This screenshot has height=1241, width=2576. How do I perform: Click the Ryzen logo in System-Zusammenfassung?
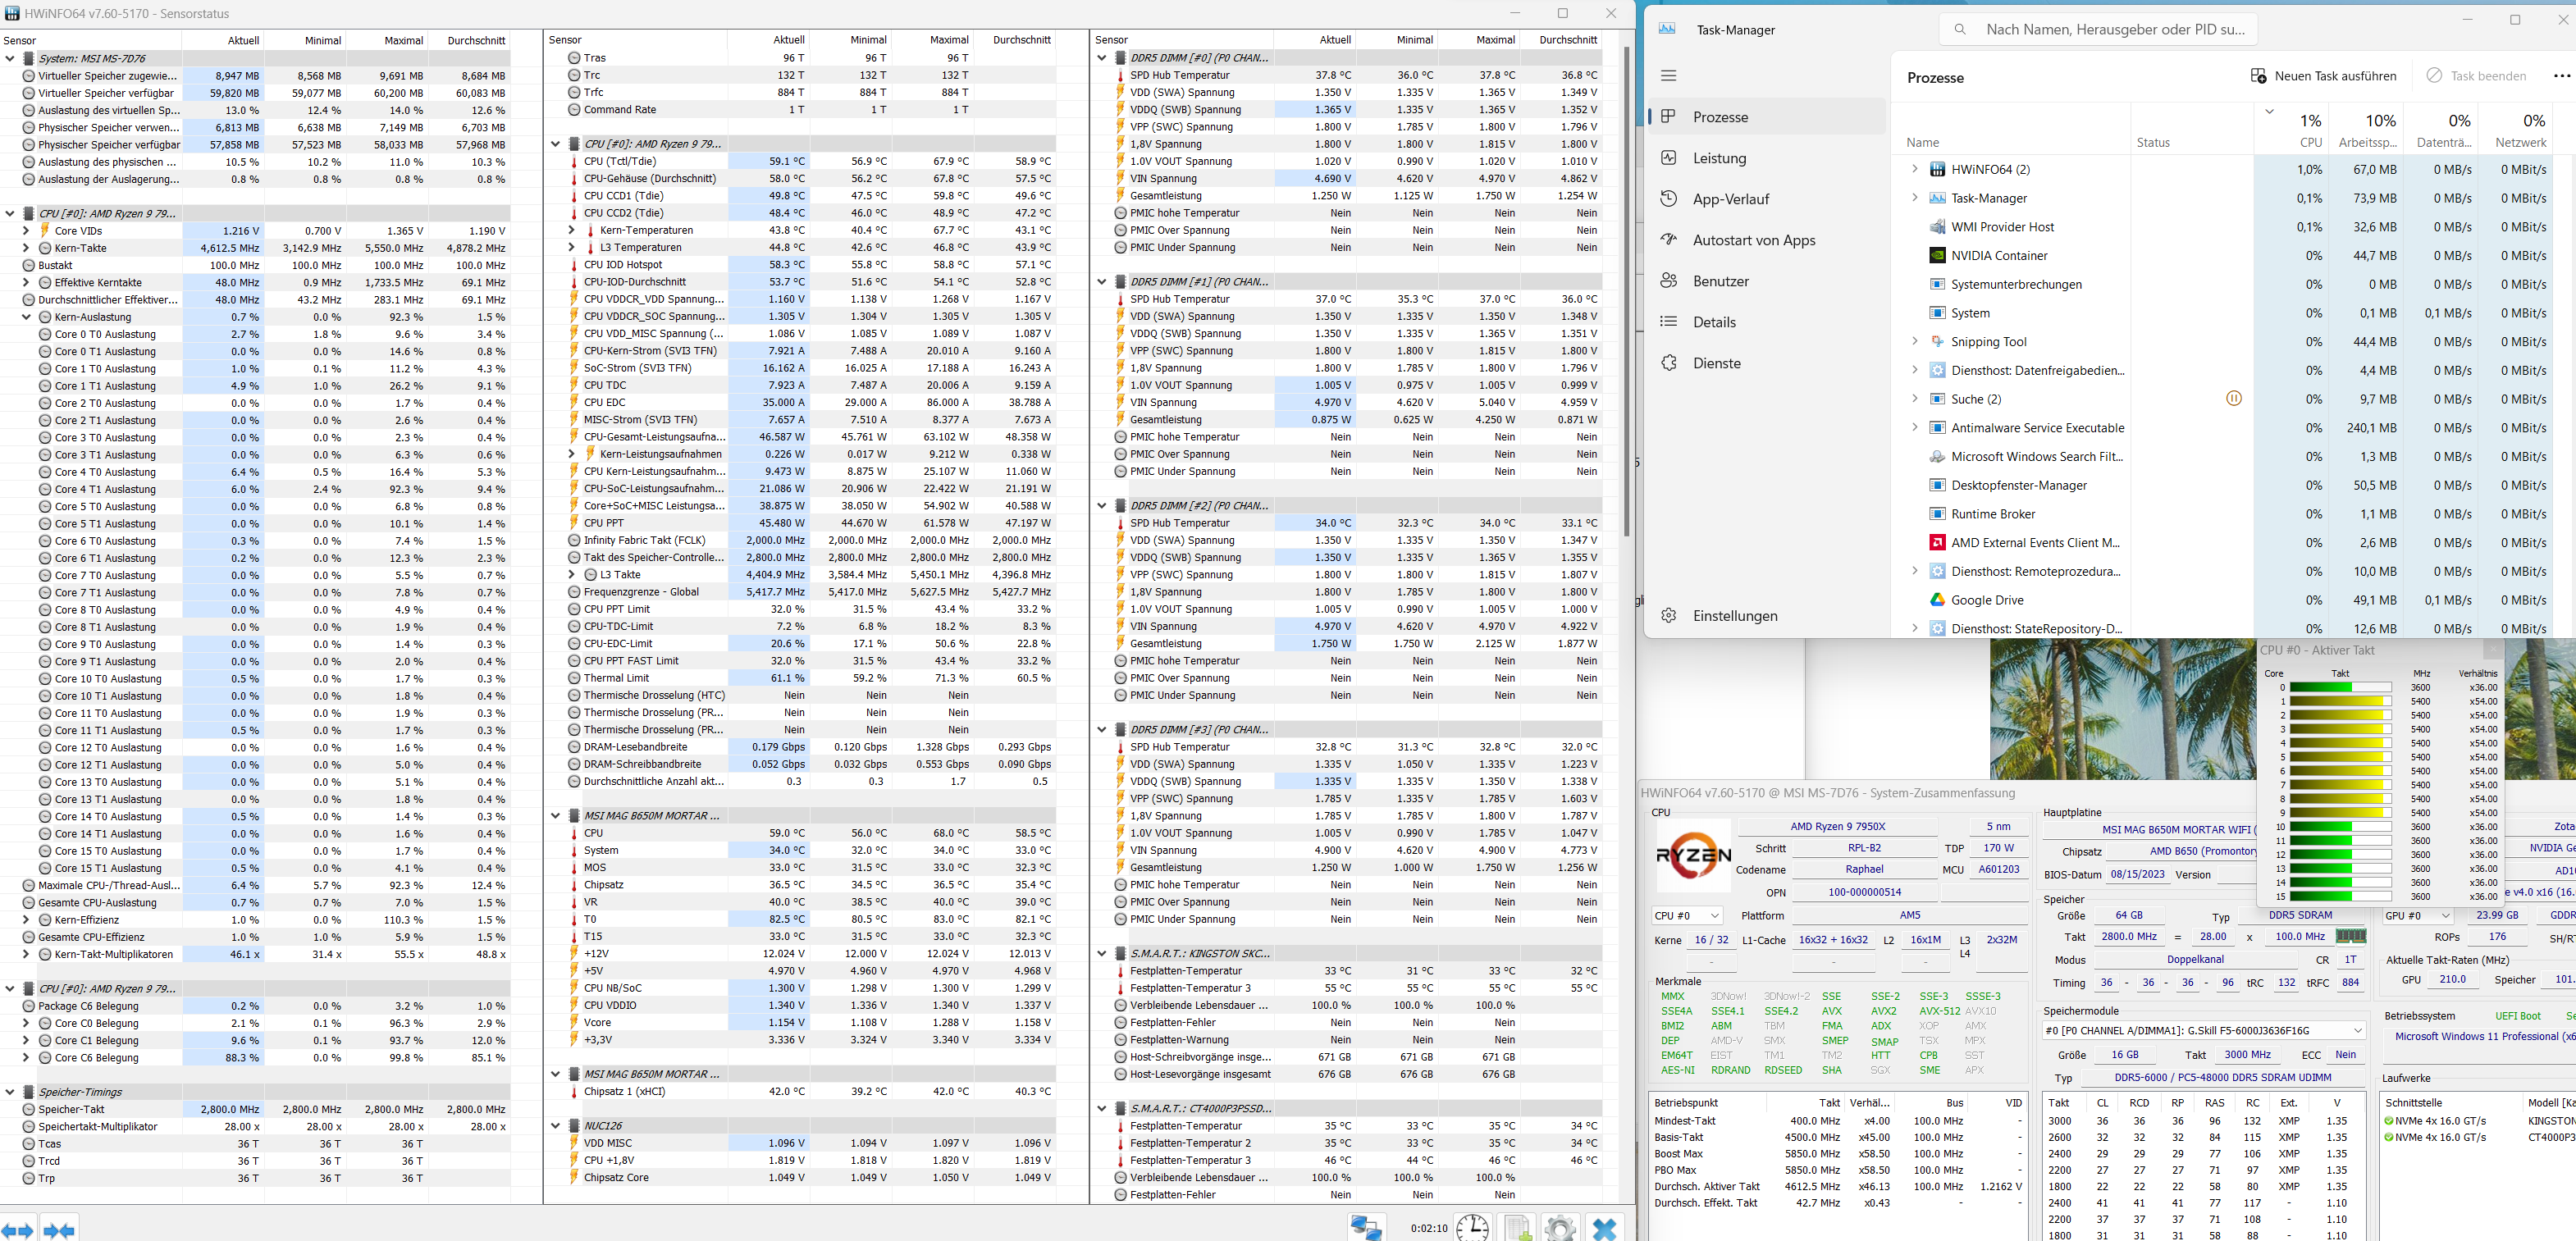pos(1693,855)
